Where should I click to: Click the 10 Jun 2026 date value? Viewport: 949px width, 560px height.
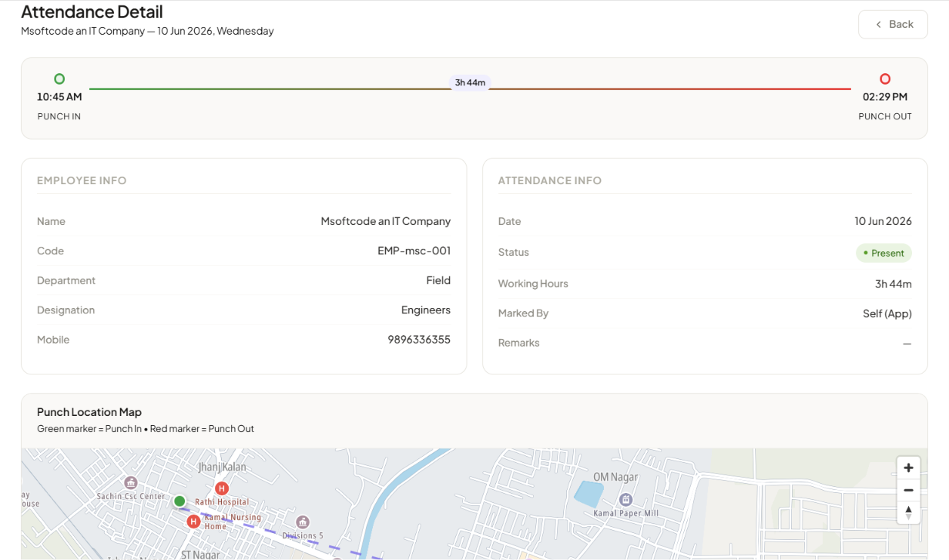pyautogui.click(x=883, y=221)
